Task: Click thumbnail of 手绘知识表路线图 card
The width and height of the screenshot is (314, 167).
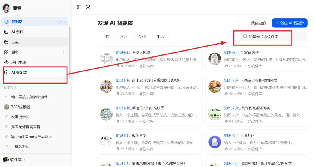Action: (x=106, y=114)
